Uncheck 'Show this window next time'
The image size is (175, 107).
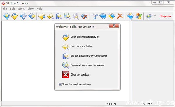[60, 84]
